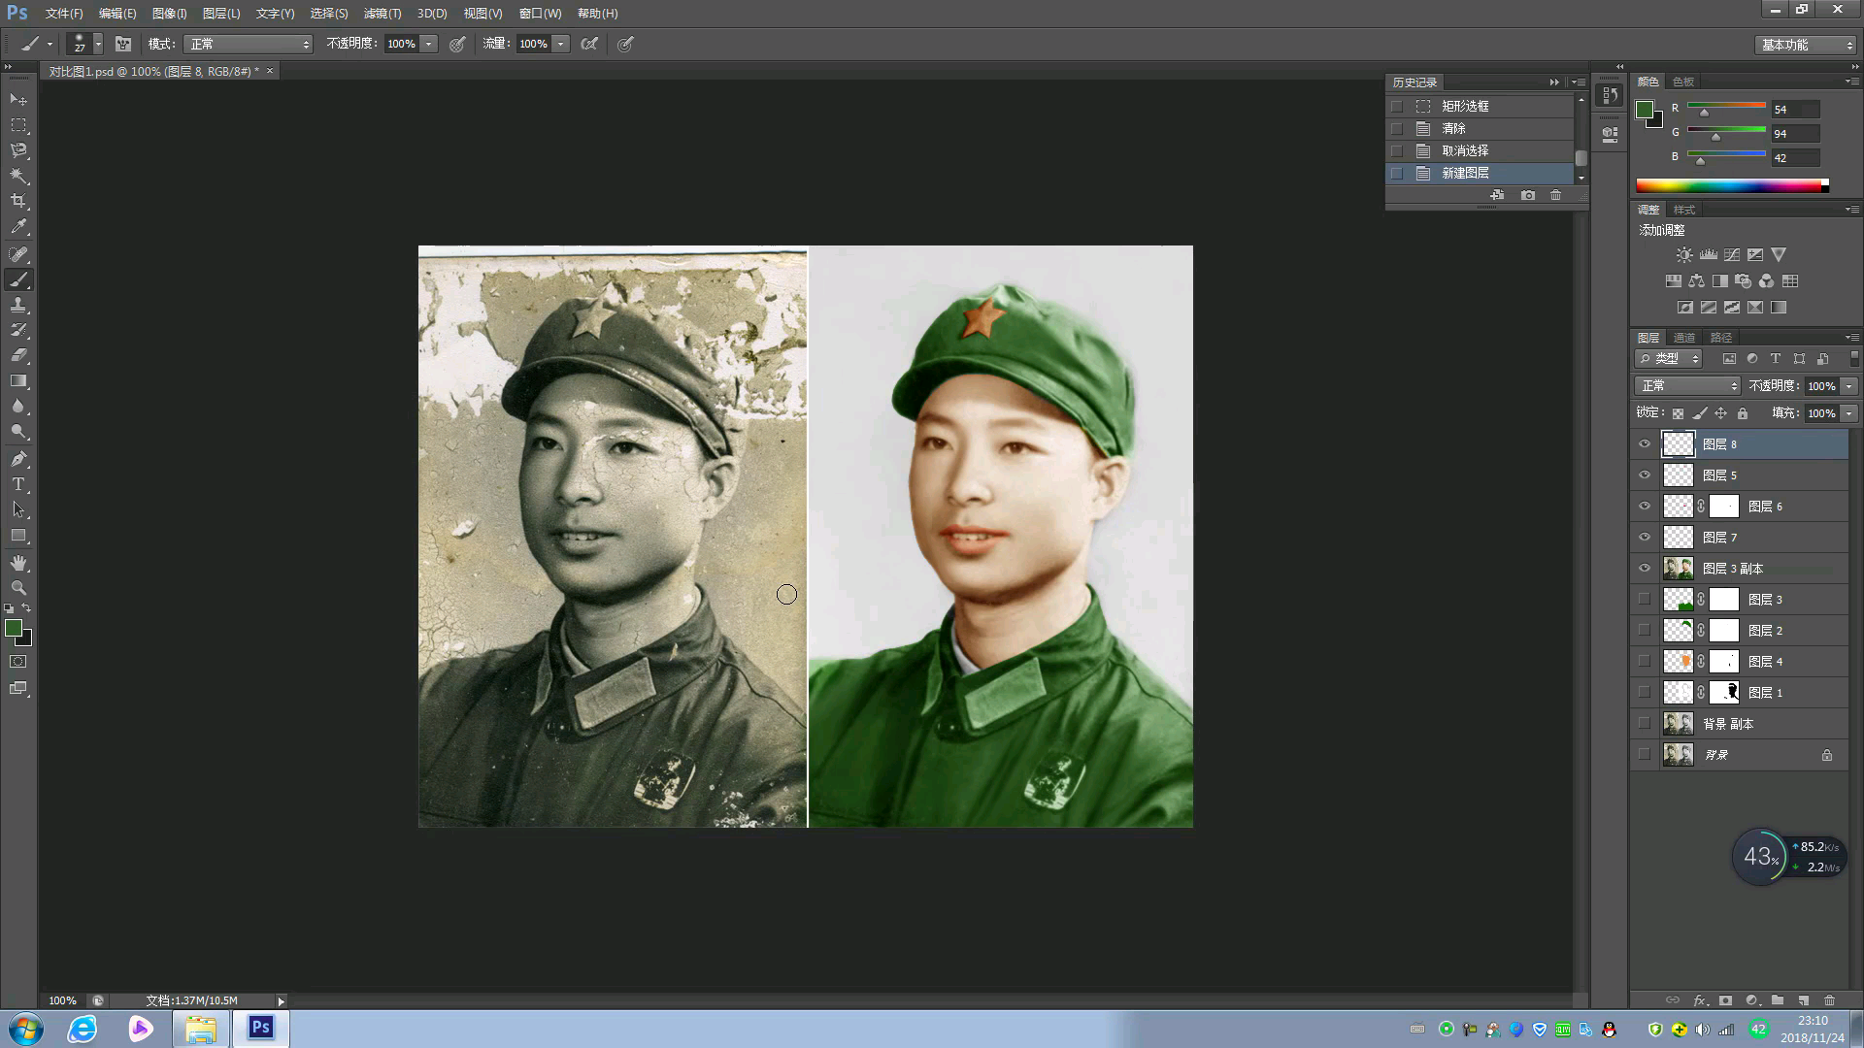Select the Magic Wand tool
The height and width of the screenshot is (1048, 1864).
pyautogui.click(x=18, y=176)
